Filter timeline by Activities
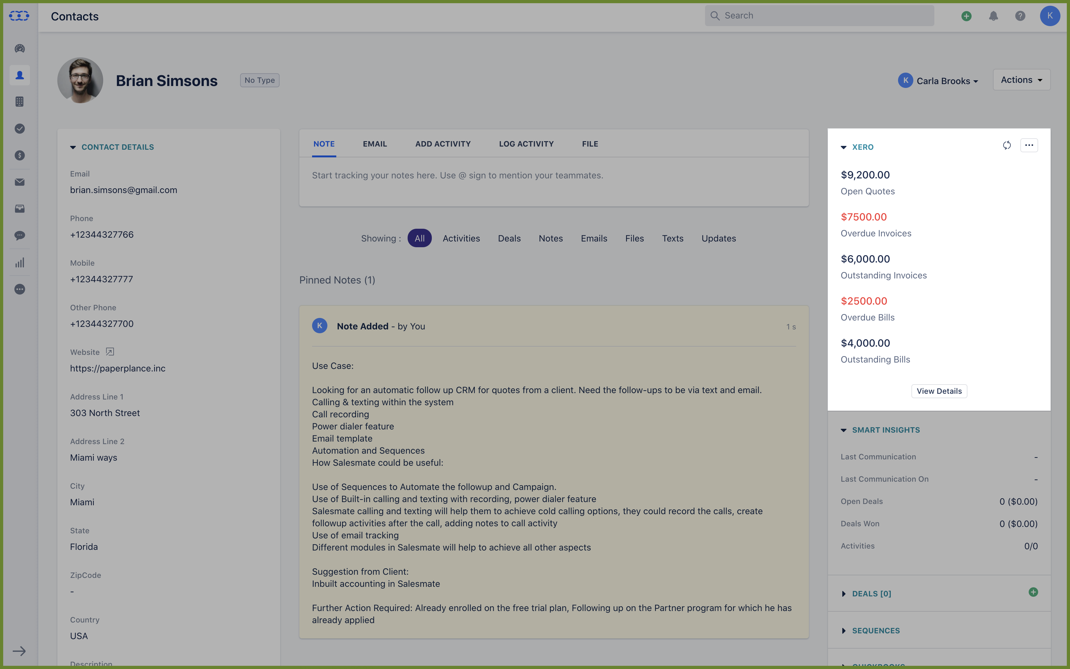 pos(461,238)
